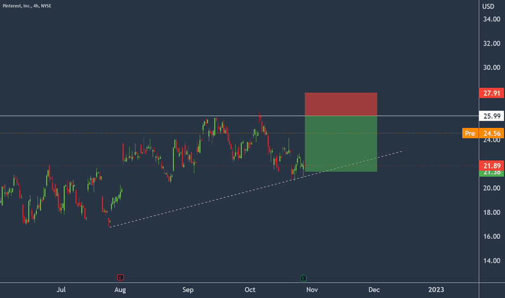Click the green earnings marker near Nov
This screenshot has height=298, width=505.
point(303,278)
